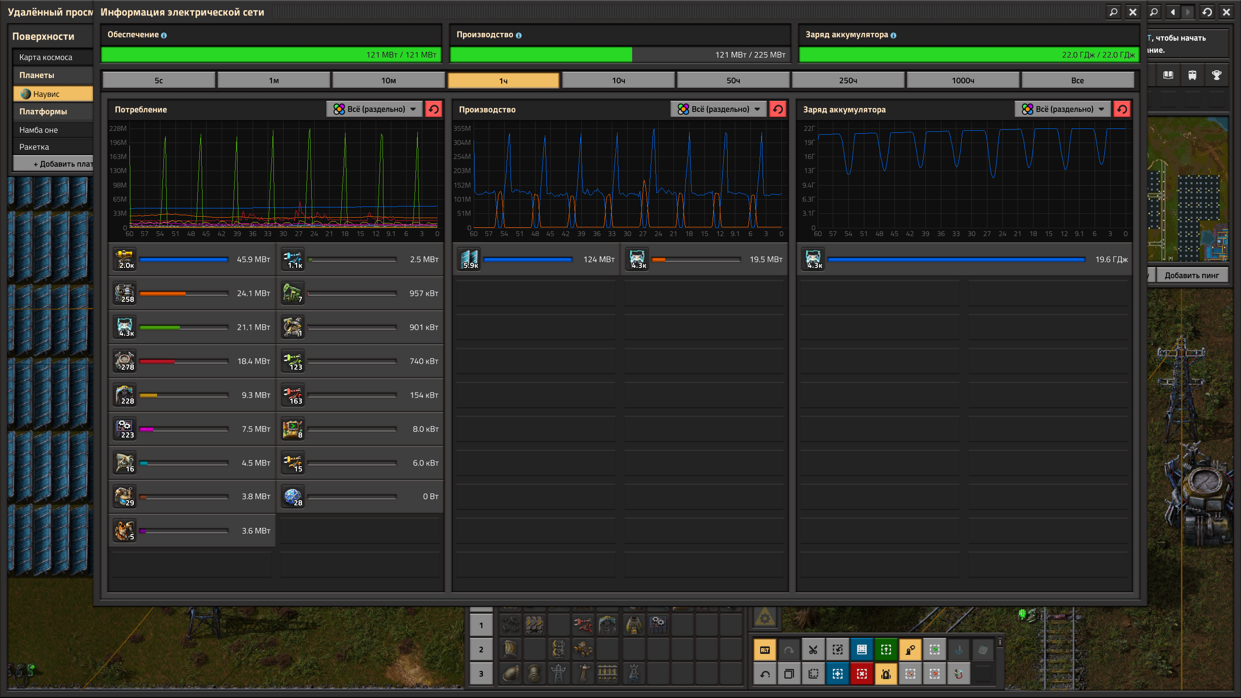Select the red deconstruction planner tool
Screen dimensions: 1241x698
pos(861,674)
